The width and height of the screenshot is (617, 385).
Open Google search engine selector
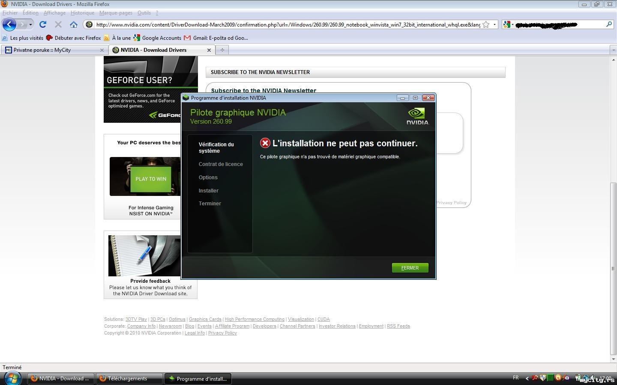click(508, 24)
